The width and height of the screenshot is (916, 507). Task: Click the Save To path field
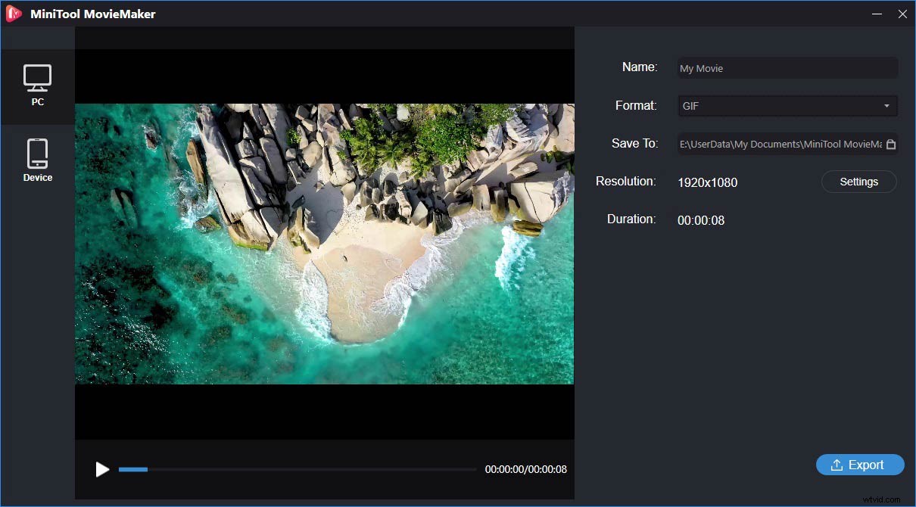pyautogui.click(x=780, y=144)
